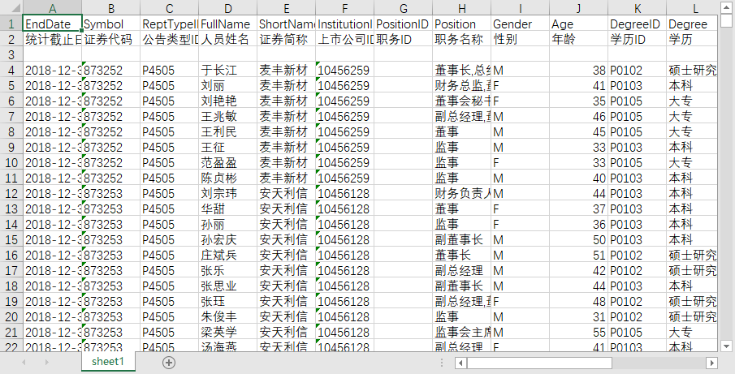Click the Degree header cell
Screen dimensions: 735x374
coord(692,24)
